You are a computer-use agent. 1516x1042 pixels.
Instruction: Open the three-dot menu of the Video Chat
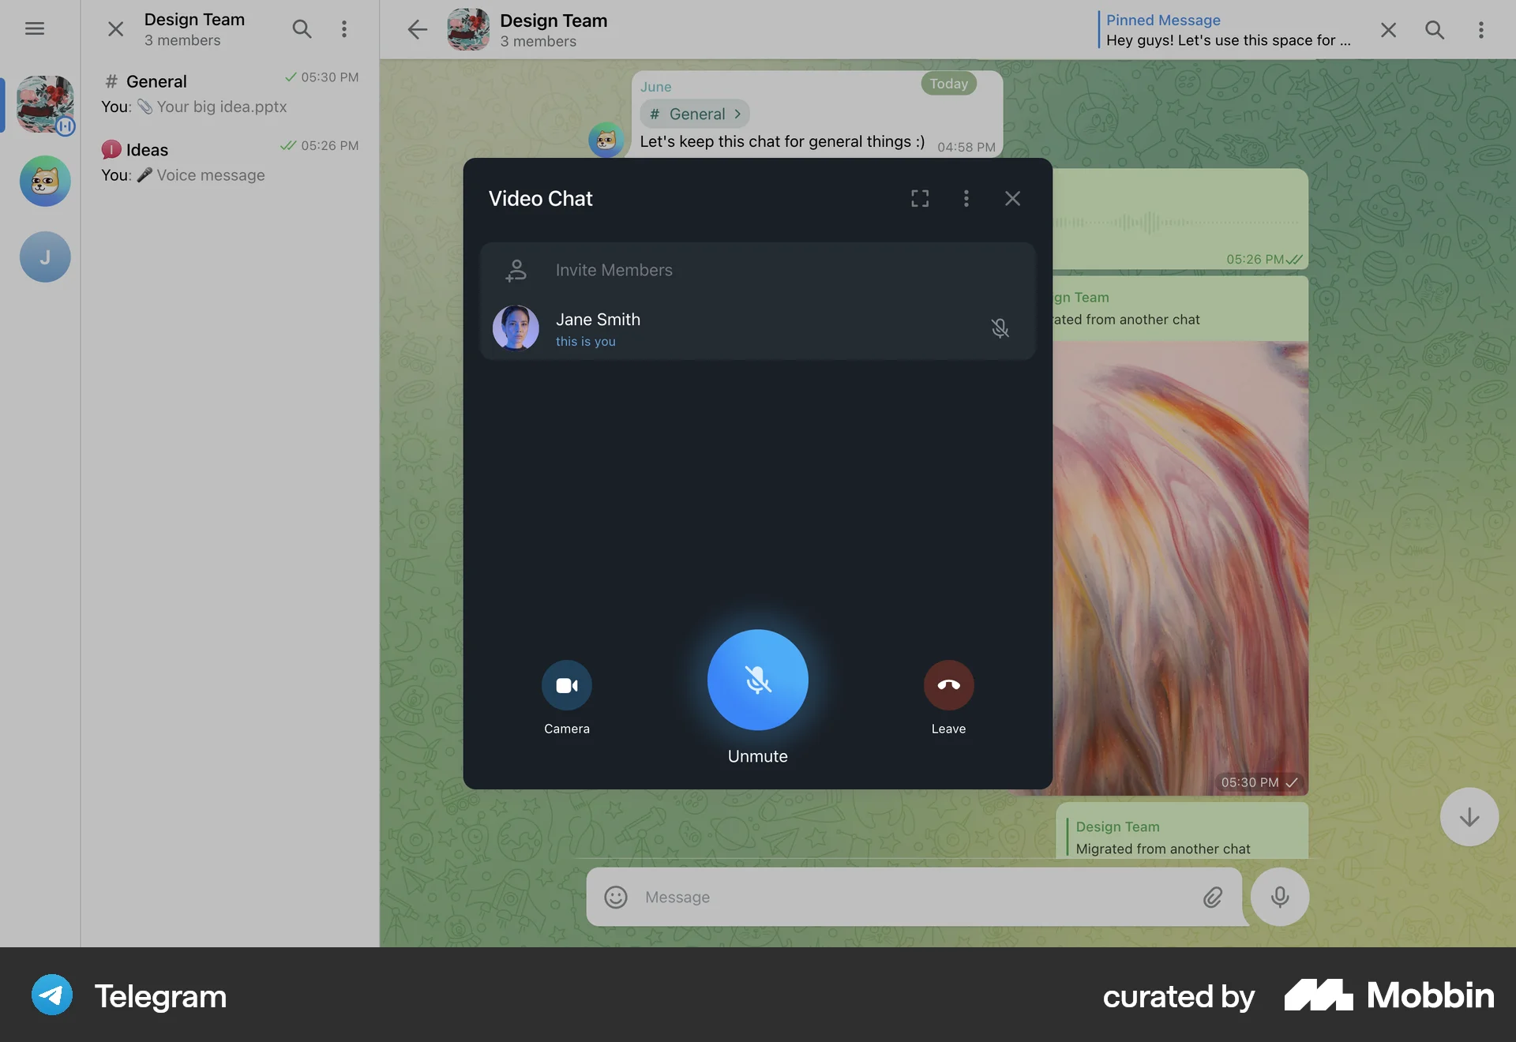966,198
